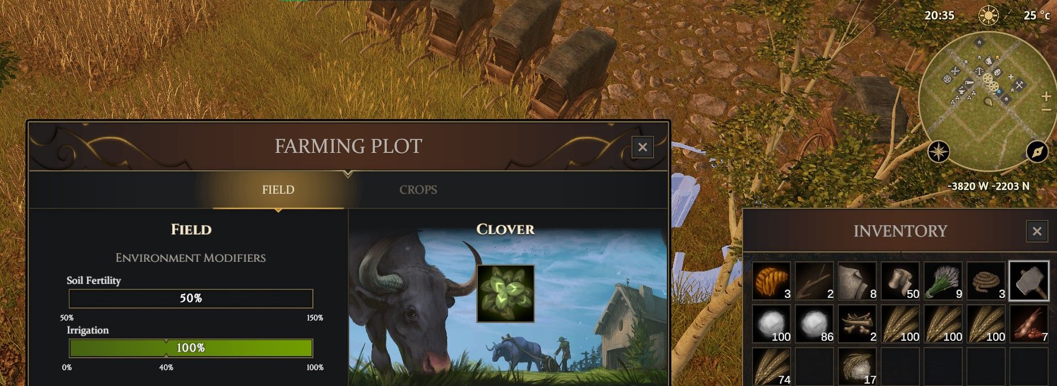Select the hammer tool in inventory
Image resolution: width=1057 pixels, height=386 pixels.
pos(1029,280)
